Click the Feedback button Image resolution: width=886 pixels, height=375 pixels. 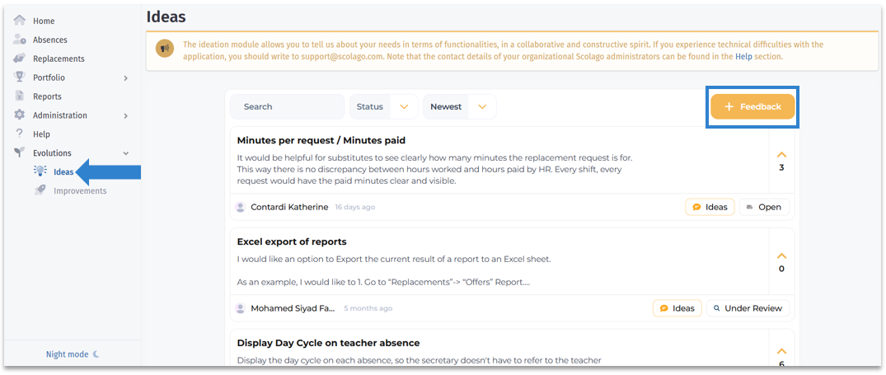[752, 107]
